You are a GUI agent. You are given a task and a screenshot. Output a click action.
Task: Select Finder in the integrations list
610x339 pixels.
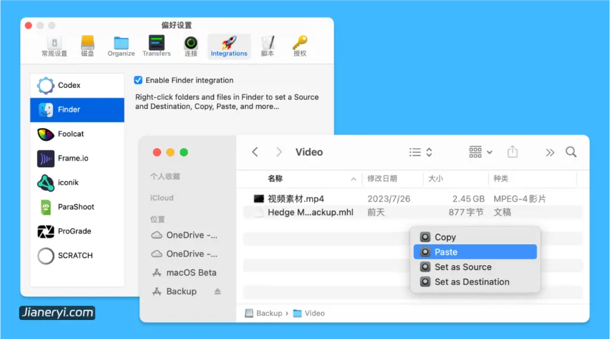click(77, 109)
